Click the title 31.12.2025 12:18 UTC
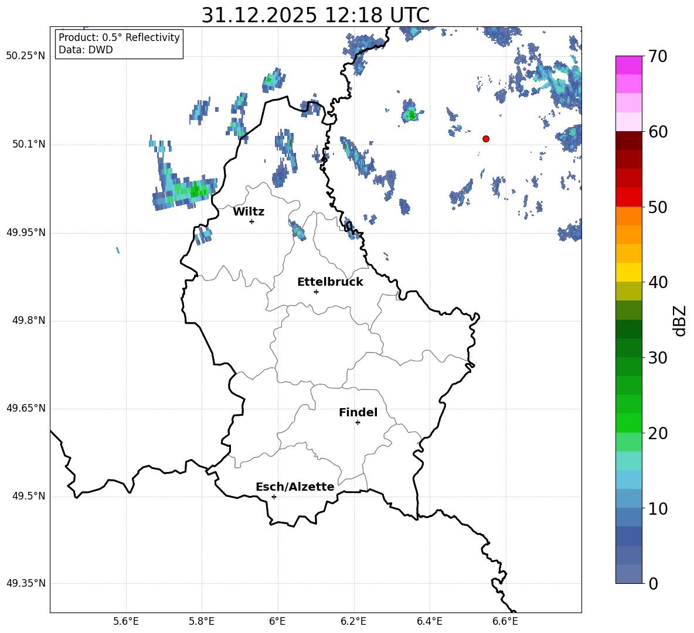This screenshot has width=694, height=633. point(315,15)
